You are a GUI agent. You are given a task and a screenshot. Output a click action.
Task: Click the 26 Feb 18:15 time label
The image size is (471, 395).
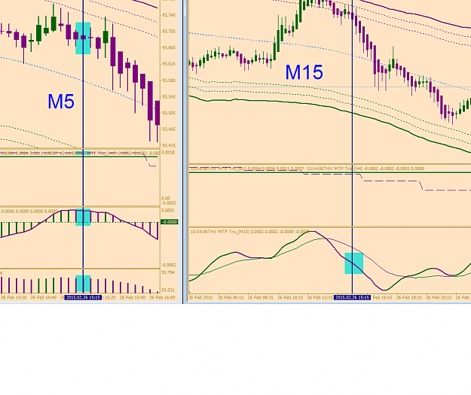(409, 297)
